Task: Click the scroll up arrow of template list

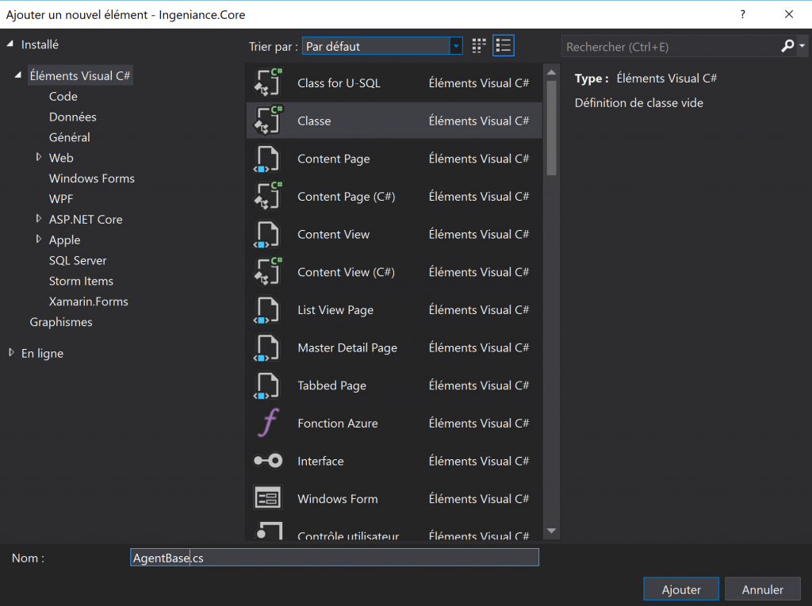Action: tap(552, 72)
